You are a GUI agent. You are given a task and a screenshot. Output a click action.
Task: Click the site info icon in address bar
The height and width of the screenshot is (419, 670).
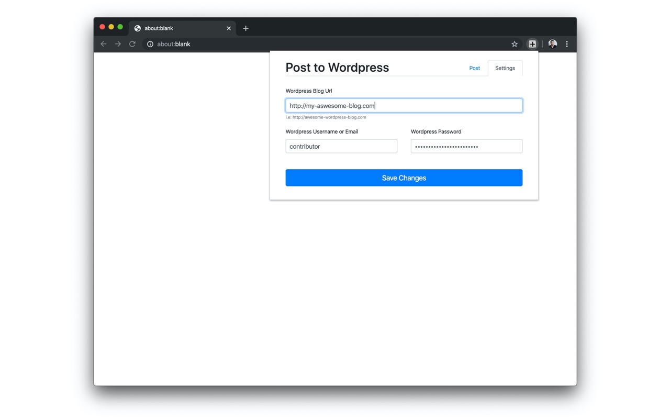[150, 44]
